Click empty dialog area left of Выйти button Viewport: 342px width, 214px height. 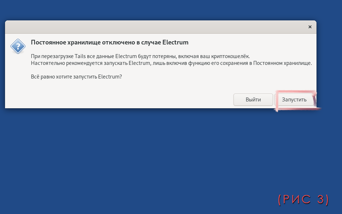(x=144, y=99)
